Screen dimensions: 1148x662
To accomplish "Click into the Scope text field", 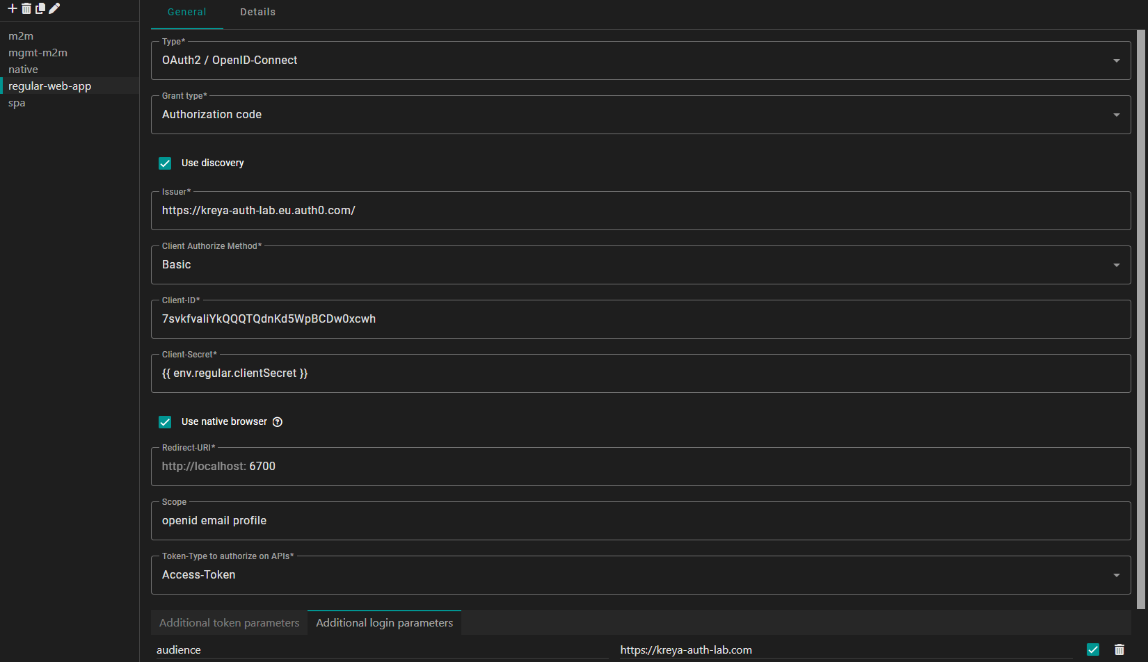I will coord(640,521).
